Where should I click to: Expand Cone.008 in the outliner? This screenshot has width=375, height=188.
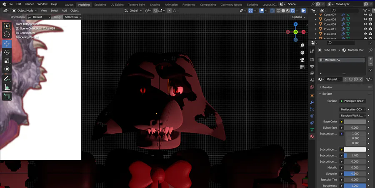(x=316, y=20)
